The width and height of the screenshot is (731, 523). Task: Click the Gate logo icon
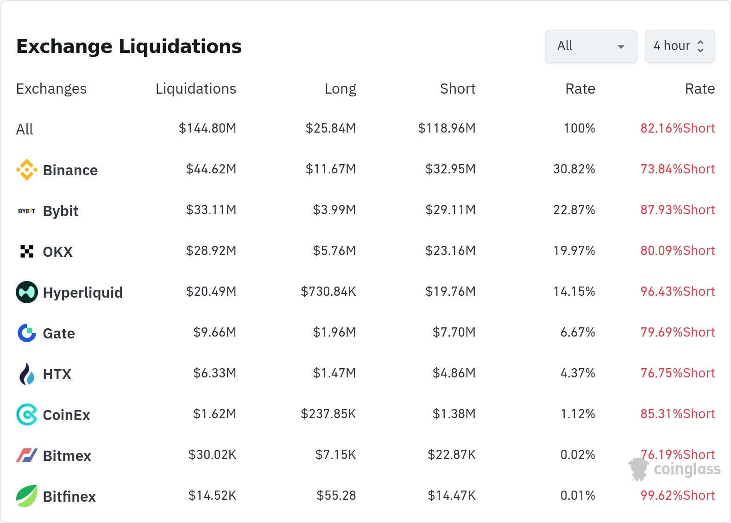(27, 333)
